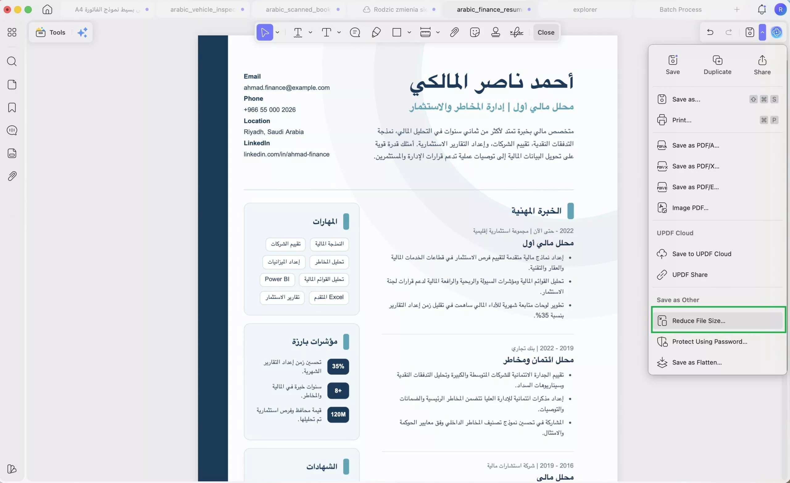
Task: Choose Save as PDF/X... option
Action: 717,166
